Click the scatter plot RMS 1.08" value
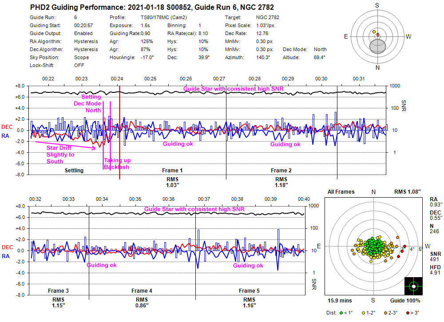Viewport: 444px width, 322px height. [x=408, y=192]
